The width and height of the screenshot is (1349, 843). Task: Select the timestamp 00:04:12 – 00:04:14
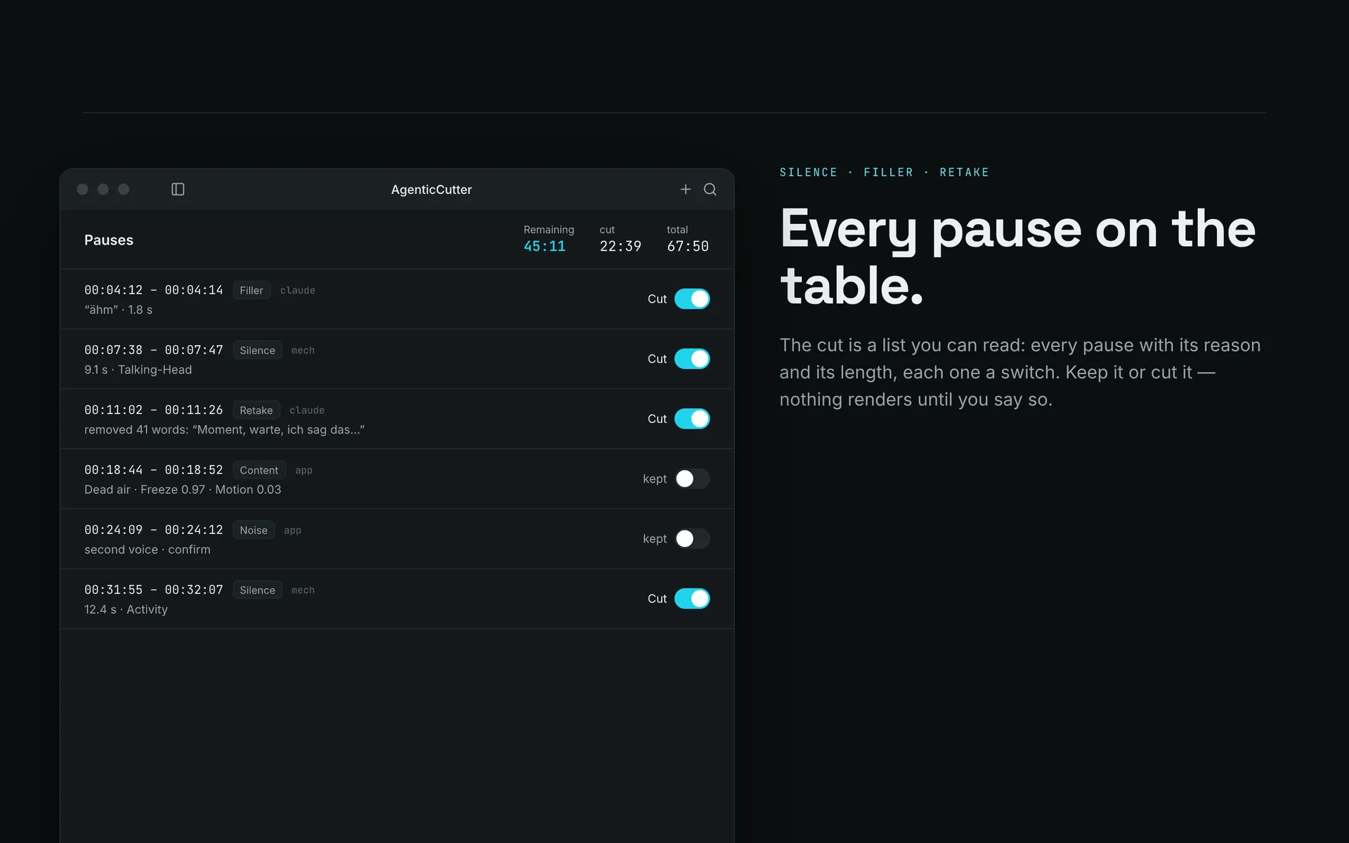(x=153, y=290)
